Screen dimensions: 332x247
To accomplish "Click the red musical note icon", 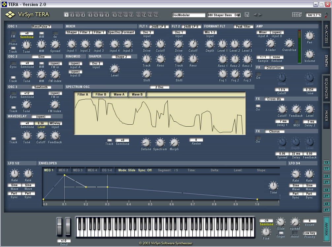I will pos(326,15).
